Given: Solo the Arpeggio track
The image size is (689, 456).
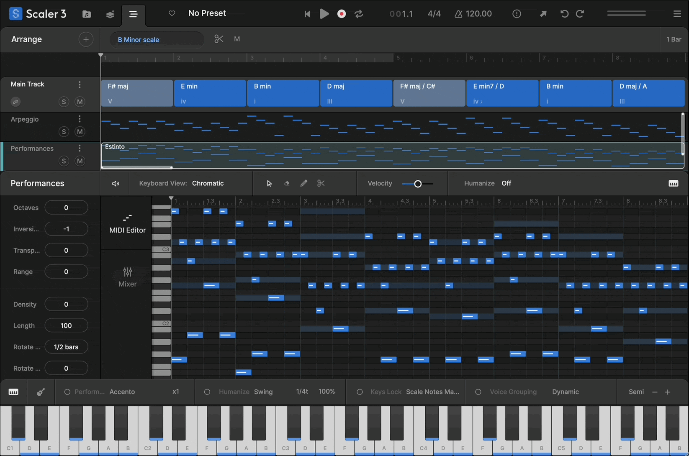Looking at the screenshot, I should tap(64, 131).
